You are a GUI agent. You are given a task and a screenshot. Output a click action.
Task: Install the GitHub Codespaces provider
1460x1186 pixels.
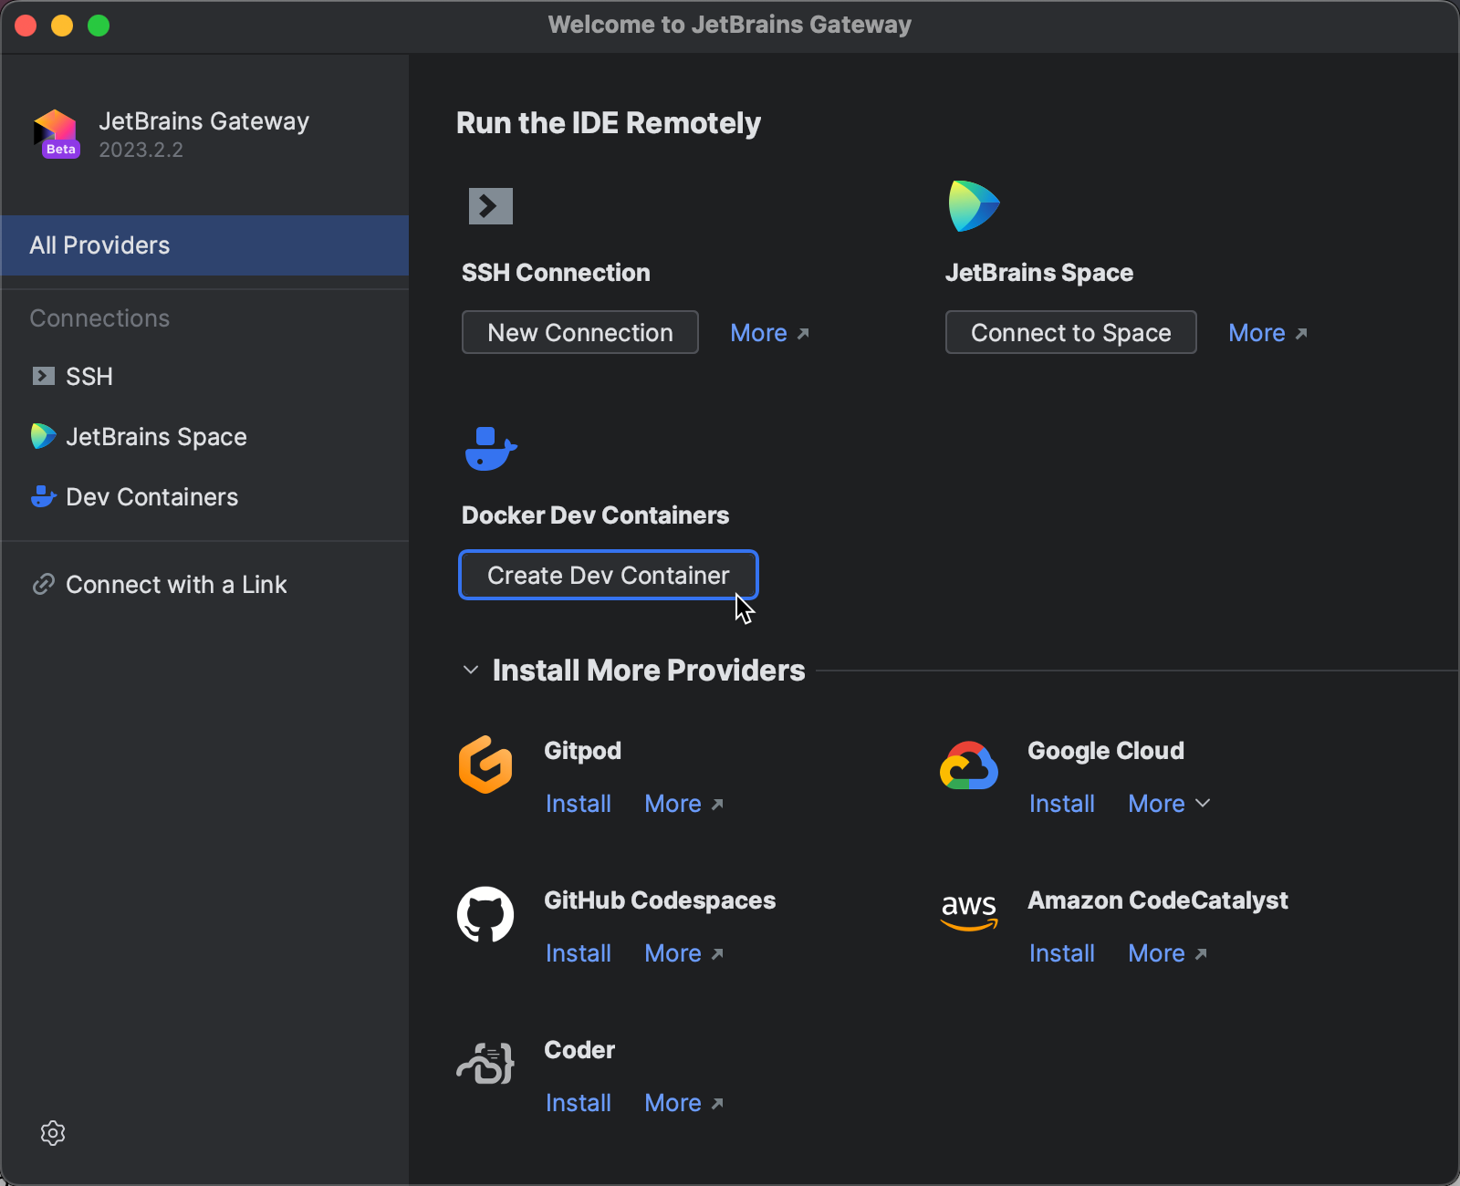click(578, 953)
